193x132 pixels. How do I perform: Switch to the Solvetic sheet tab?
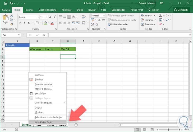coord(26,125)
